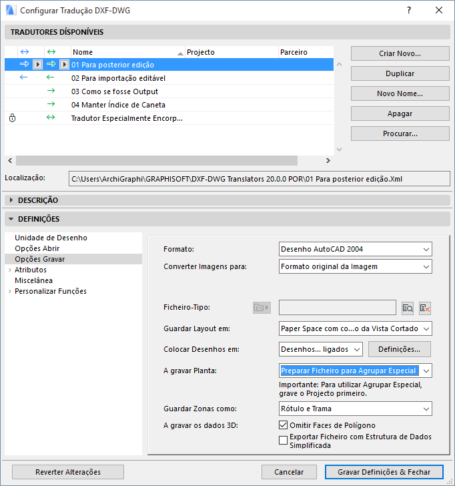Open the Guardar Layout em dropdown
The image size is (455, 486).
point(356,328)
